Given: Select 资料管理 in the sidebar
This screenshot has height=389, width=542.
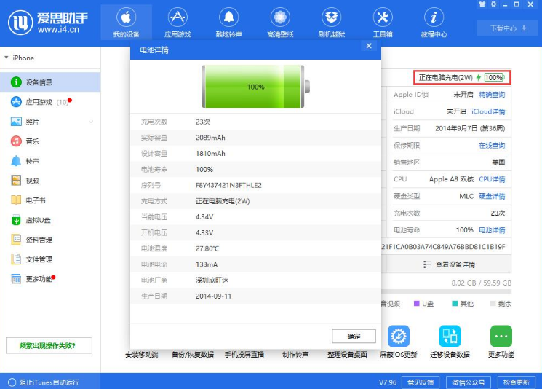Looking at the screenshot, I should point(50,240).
